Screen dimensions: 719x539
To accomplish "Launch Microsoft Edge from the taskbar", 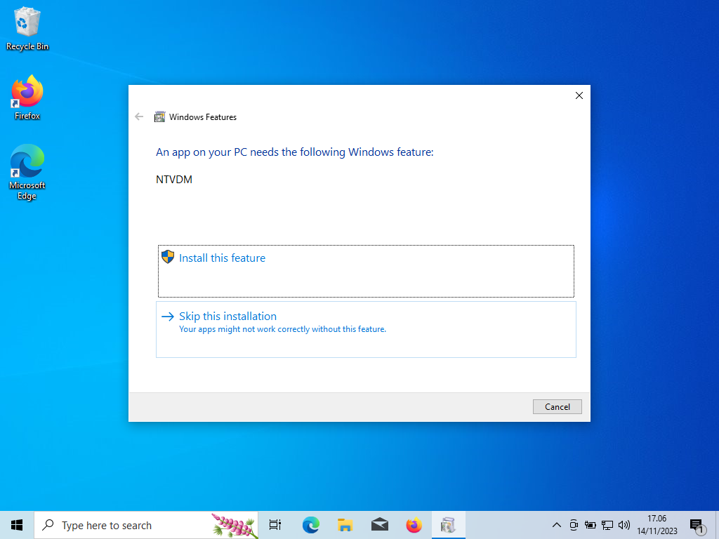I will click(x=310, y=525).
